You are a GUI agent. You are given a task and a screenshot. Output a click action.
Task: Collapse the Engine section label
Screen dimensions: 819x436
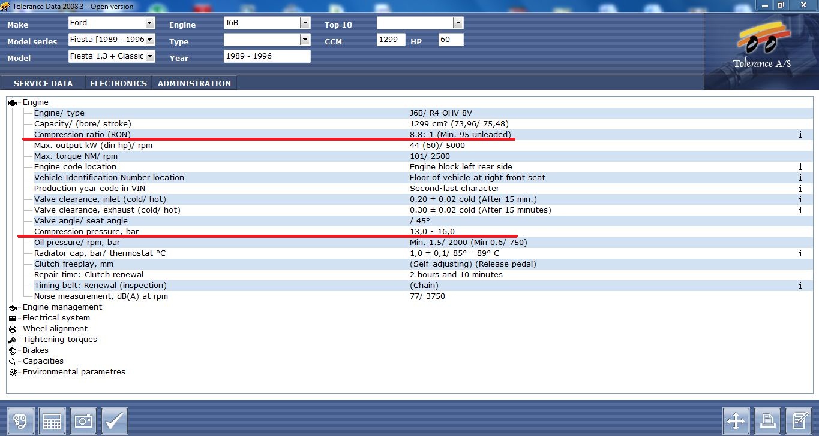click(35, 102)
